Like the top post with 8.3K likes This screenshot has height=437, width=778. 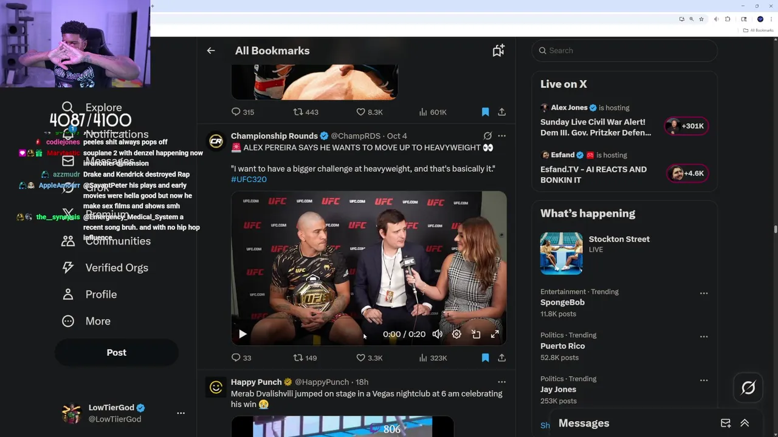[369, 112]
